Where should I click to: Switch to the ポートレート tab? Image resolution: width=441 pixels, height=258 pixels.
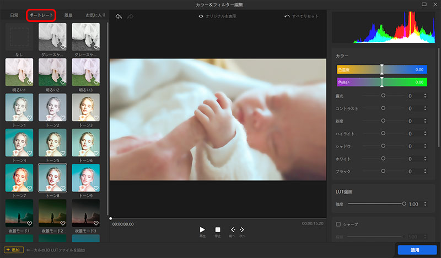(41, 15)
